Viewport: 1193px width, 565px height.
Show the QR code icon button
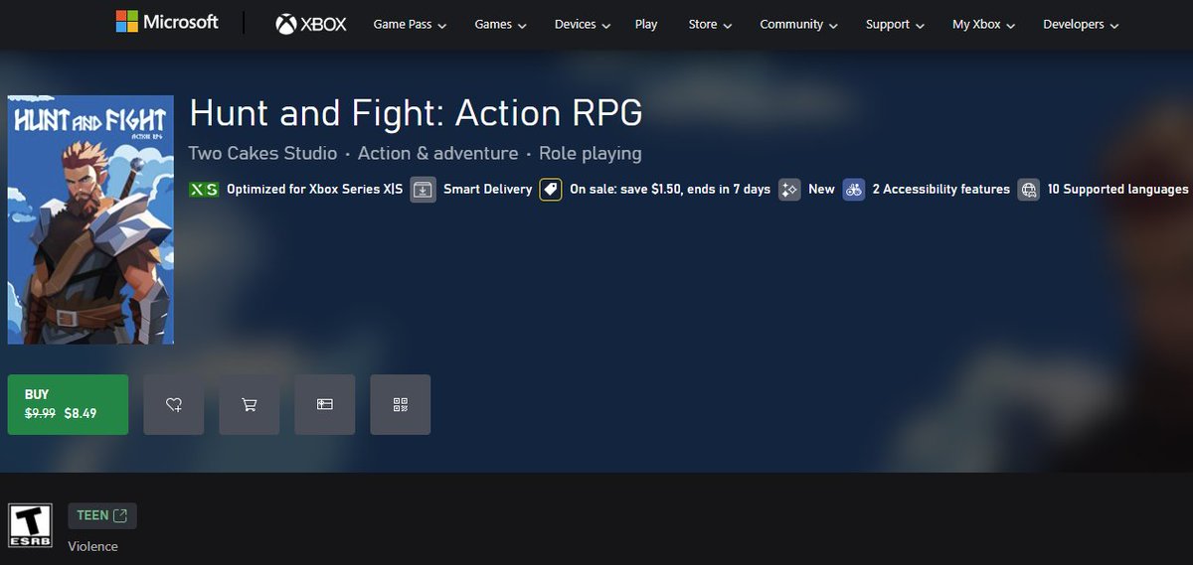401,404
